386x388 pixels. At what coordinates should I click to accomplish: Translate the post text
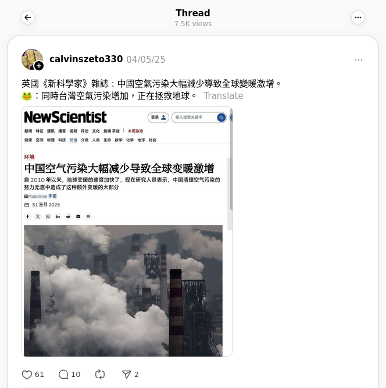click(x=223, y=96)
